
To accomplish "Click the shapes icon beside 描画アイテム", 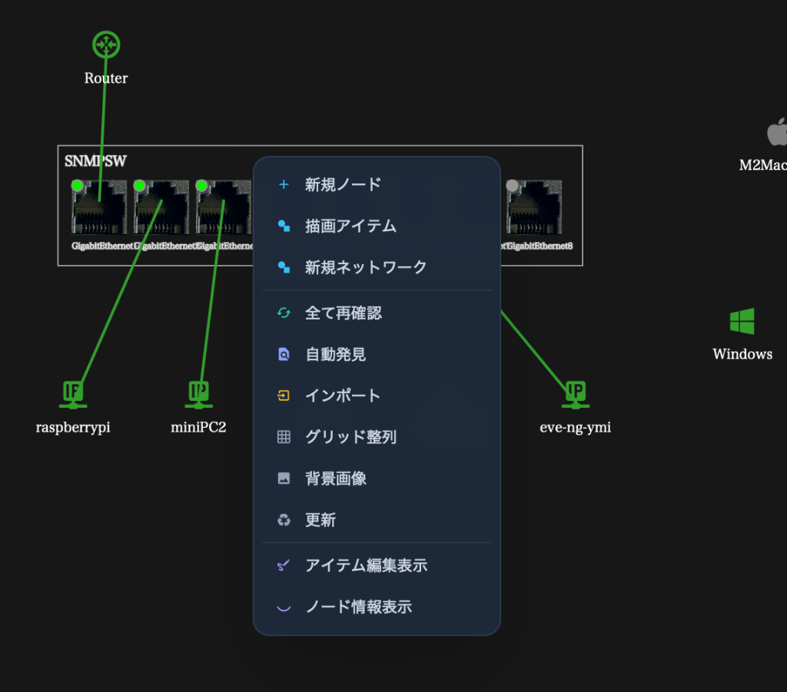I will [284, 226].
